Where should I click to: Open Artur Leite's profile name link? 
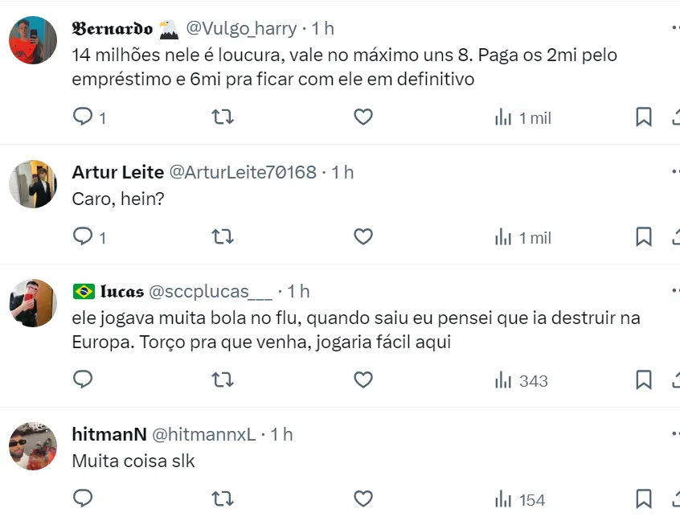coord(117,172)
